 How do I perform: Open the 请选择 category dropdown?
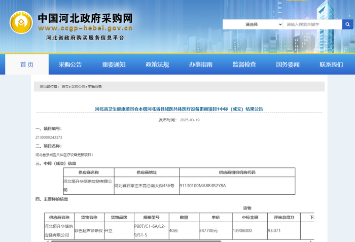(x=252, y=24)
